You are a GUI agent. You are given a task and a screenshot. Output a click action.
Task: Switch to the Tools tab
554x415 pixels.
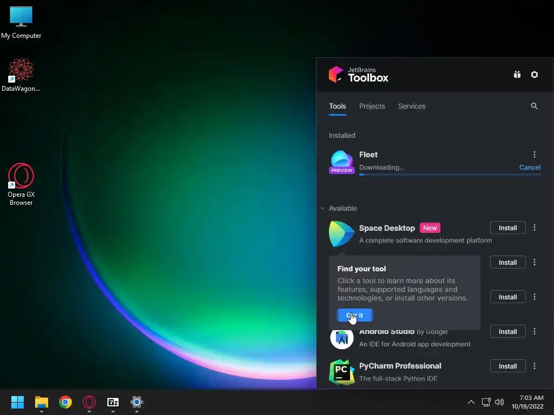(x=338, y=106)
